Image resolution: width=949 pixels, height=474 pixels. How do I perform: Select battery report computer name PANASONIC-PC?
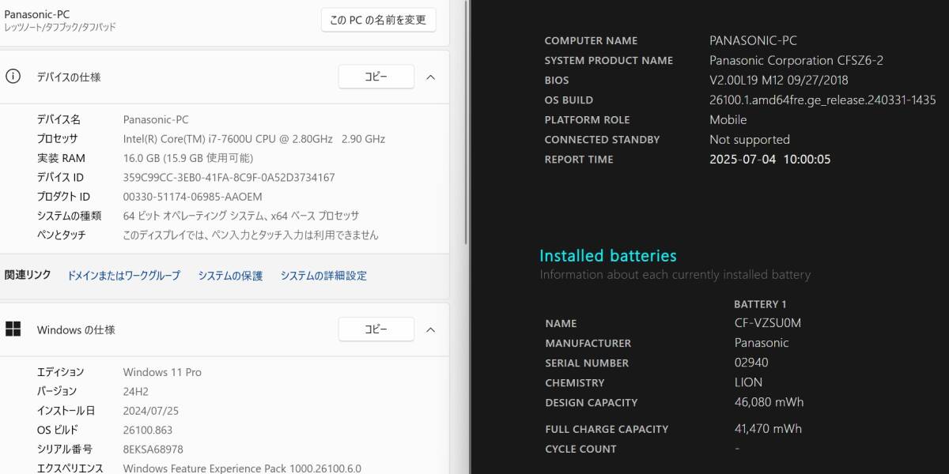754,40
